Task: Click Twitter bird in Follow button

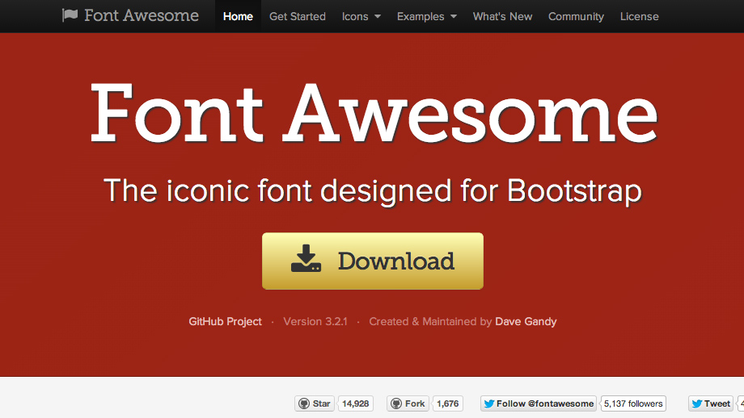Action: [489, 403]
